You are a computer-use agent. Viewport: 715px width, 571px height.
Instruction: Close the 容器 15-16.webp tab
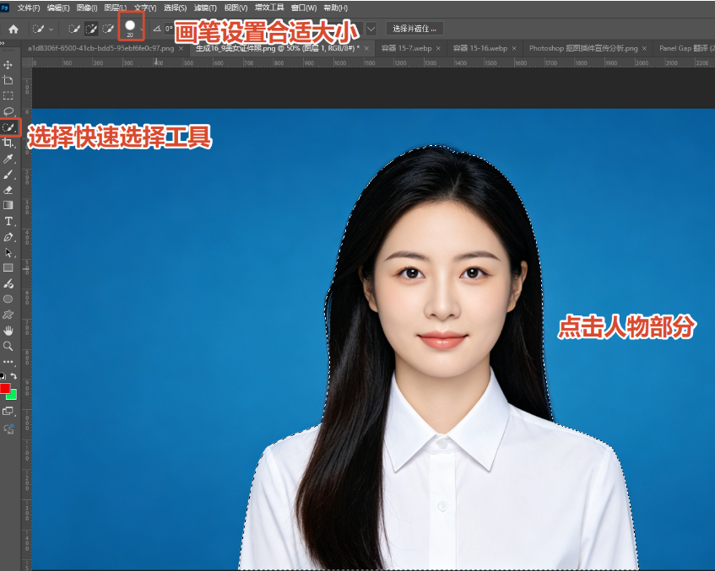tap(514, 48)
